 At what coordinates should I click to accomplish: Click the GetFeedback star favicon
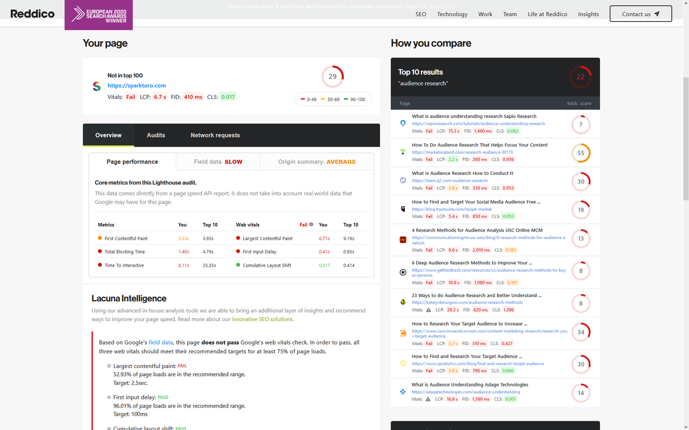(x=403, y=272)
